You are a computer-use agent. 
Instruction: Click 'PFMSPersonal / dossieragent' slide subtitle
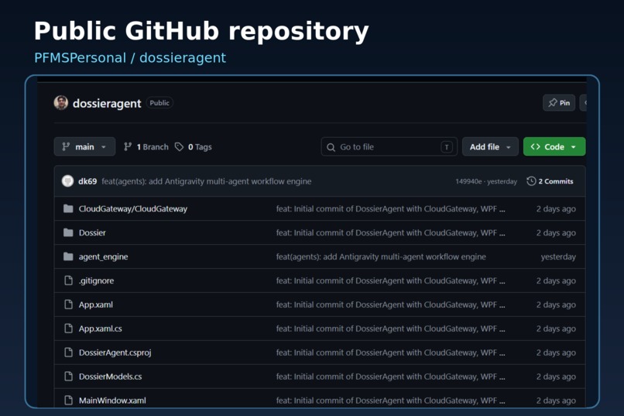coord(130,58)
